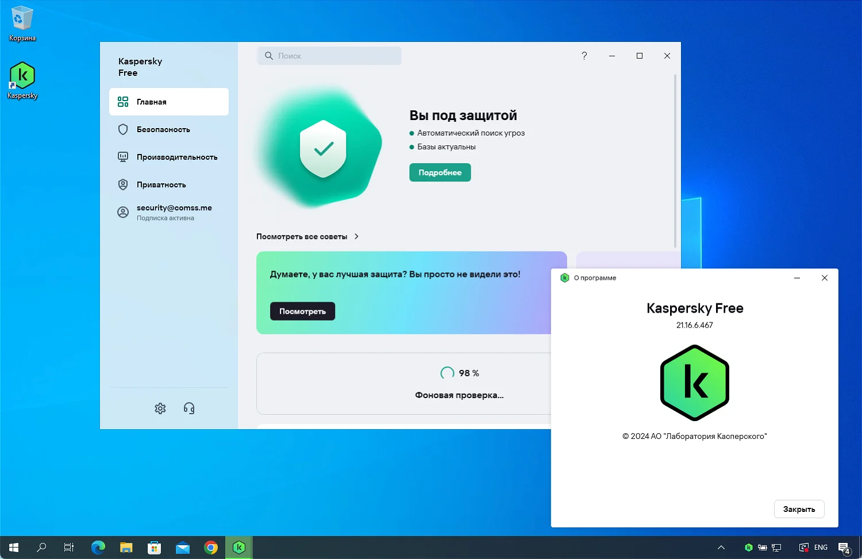Viewport: 862px width, 559px height.
Task: Click the Базы актуальны status line
Action: (x=442, y=147)
